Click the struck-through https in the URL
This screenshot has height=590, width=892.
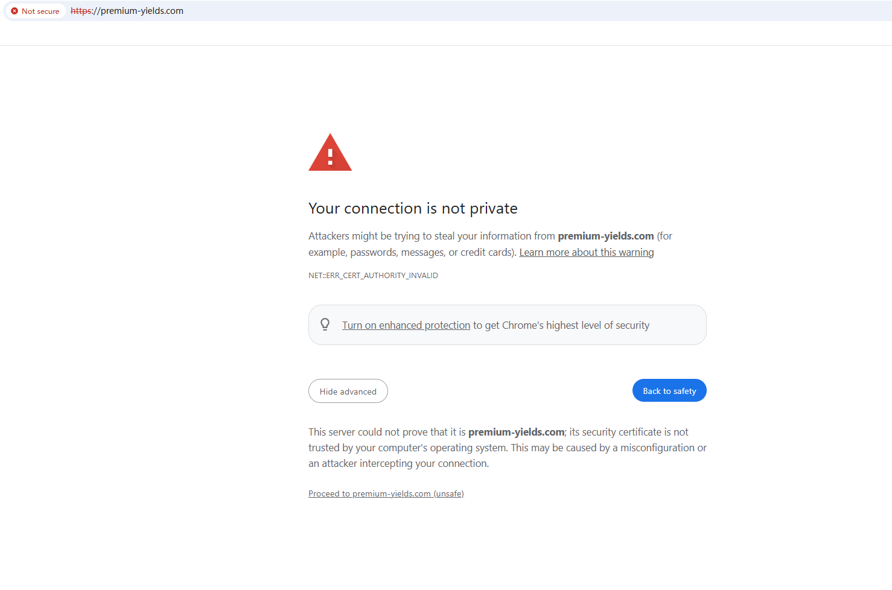pyautogui.click(x=80, y=11)
